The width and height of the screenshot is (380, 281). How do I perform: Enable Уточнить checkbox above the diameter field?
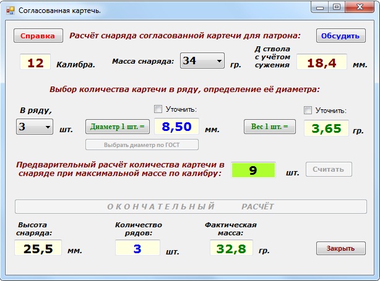[x=158, y=109]
